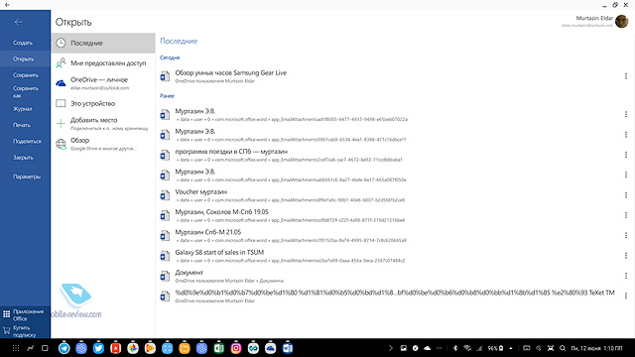This screenshot has width=635, height=357.
Task: Click the 96% battery indicator
Action: [495, 348]
